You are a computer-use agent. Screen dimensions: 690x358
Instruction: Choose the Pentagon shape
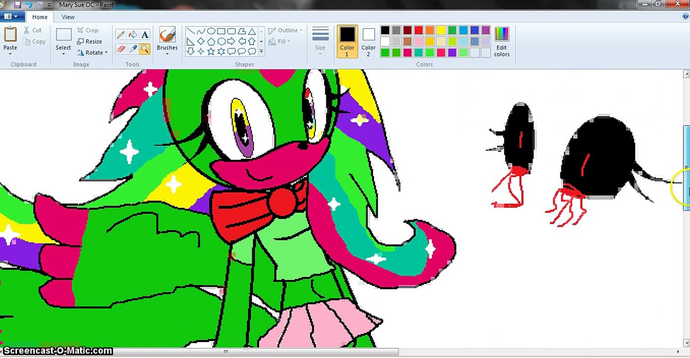point(211,41)
